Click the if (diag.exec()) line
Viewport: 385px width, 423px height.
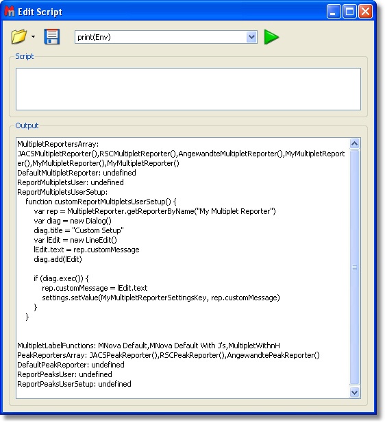(61, 278)
